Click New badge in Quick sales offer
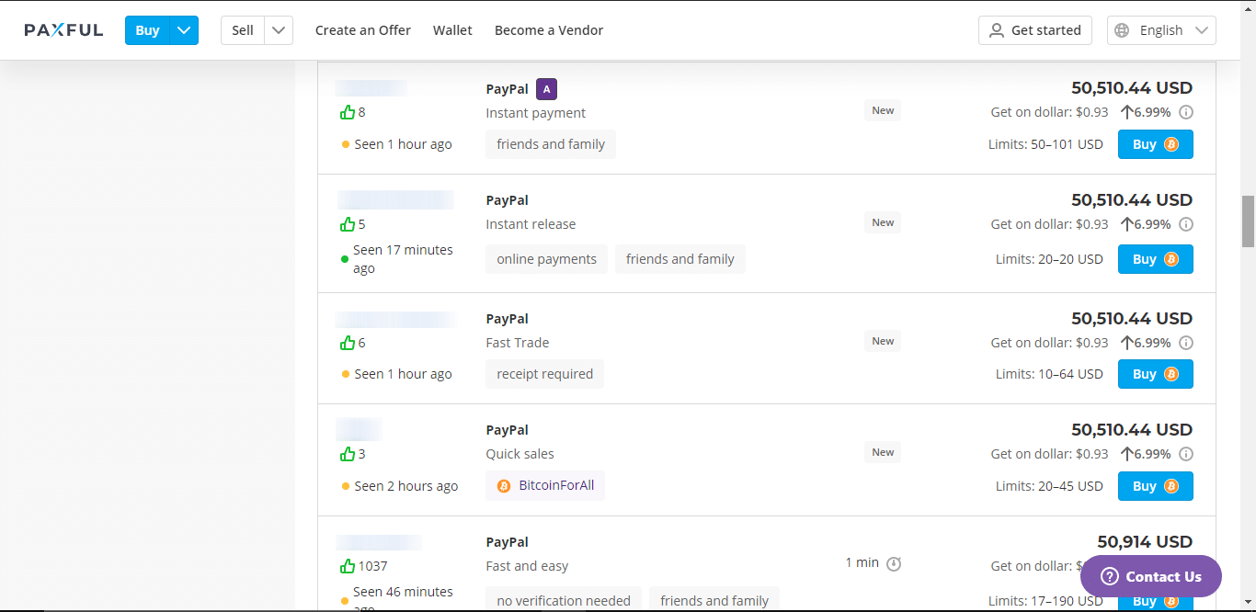The height and width of the screenshot is (612, 1256). [883, 452]
